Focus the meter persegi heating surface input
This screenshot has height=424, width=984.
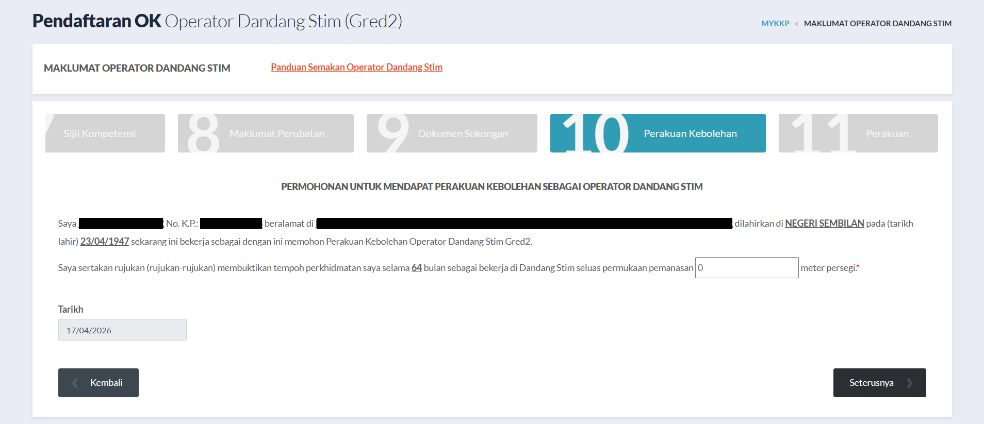click(x=746, y=268)
